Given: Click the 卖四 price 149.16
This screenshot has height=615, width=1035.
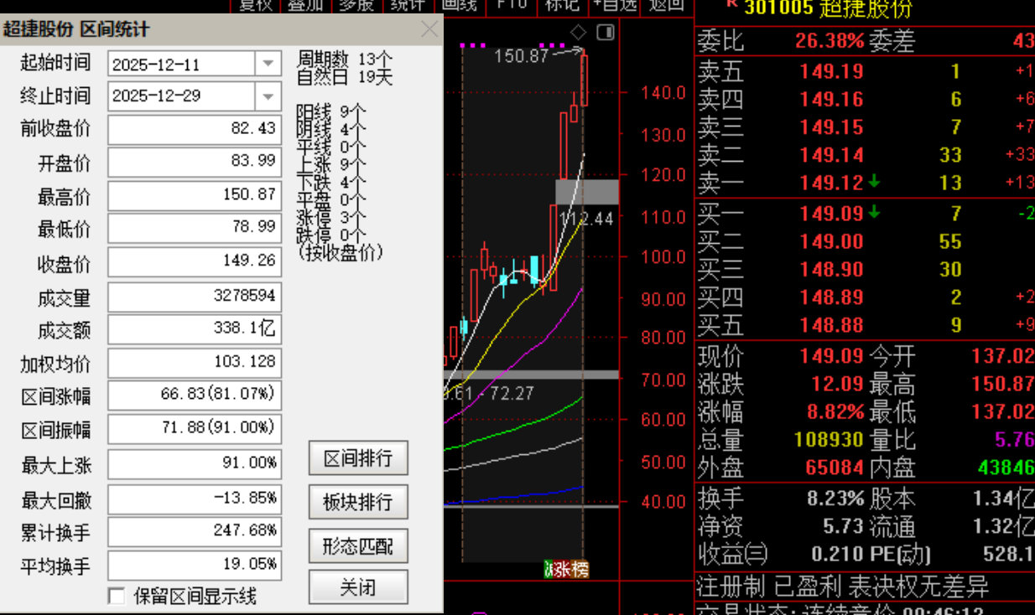Looking at the screenshot, I should click(x=831, y=100).
